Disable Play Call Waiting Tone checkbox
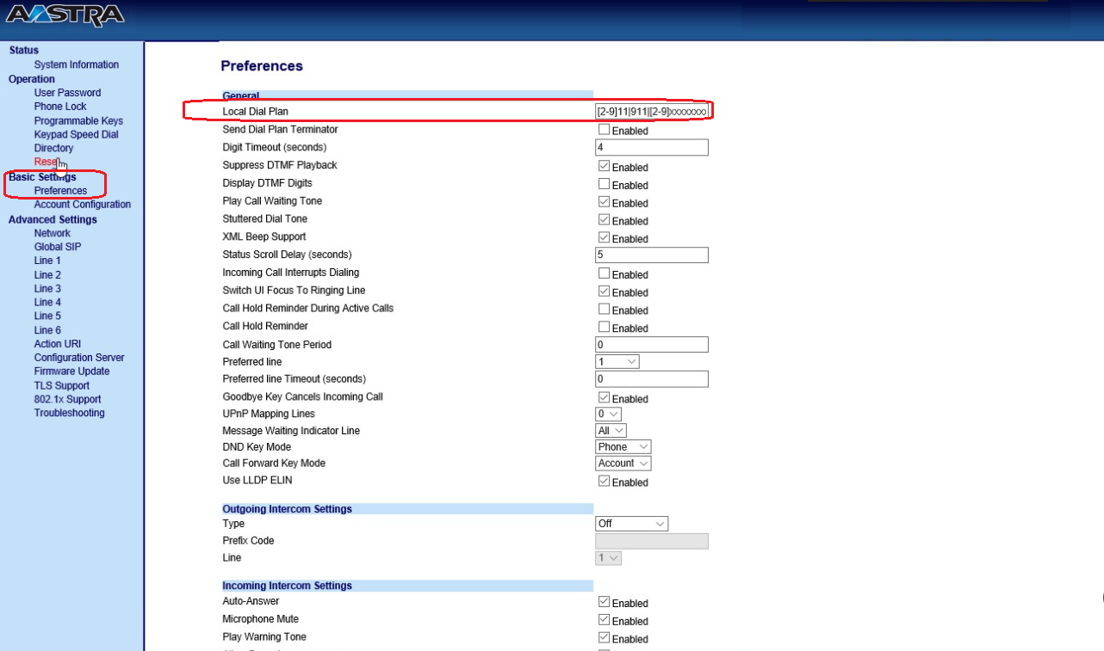Image resolution: width=1104 pixels, height=651 pixels. point(605,202)
